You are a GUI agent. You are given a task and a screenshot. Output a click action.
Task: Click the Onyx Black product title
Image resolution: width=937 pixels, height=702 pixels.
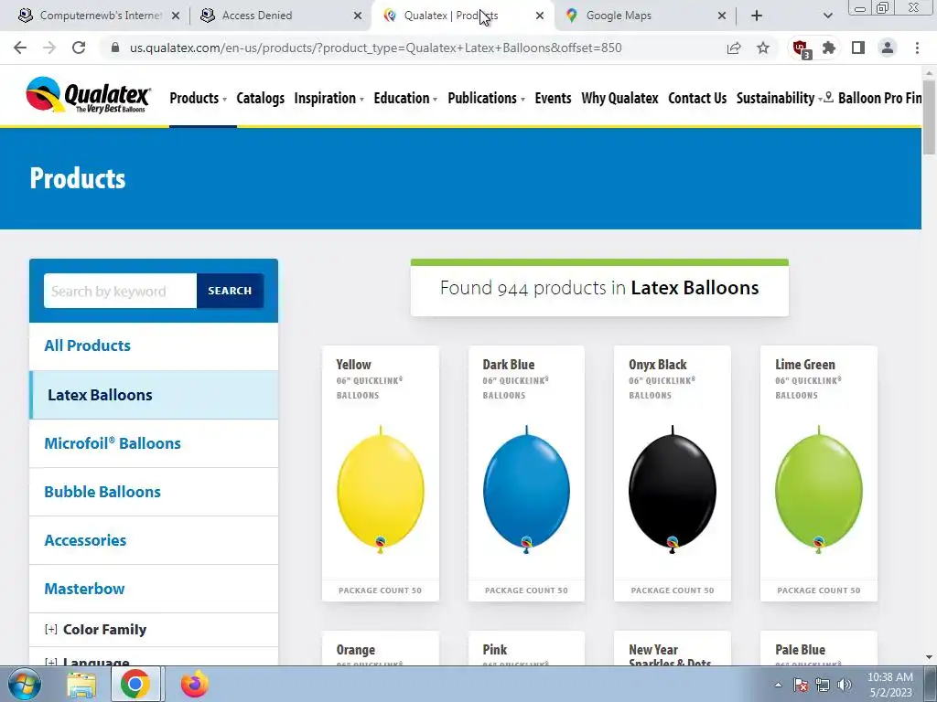coord(657,364)
